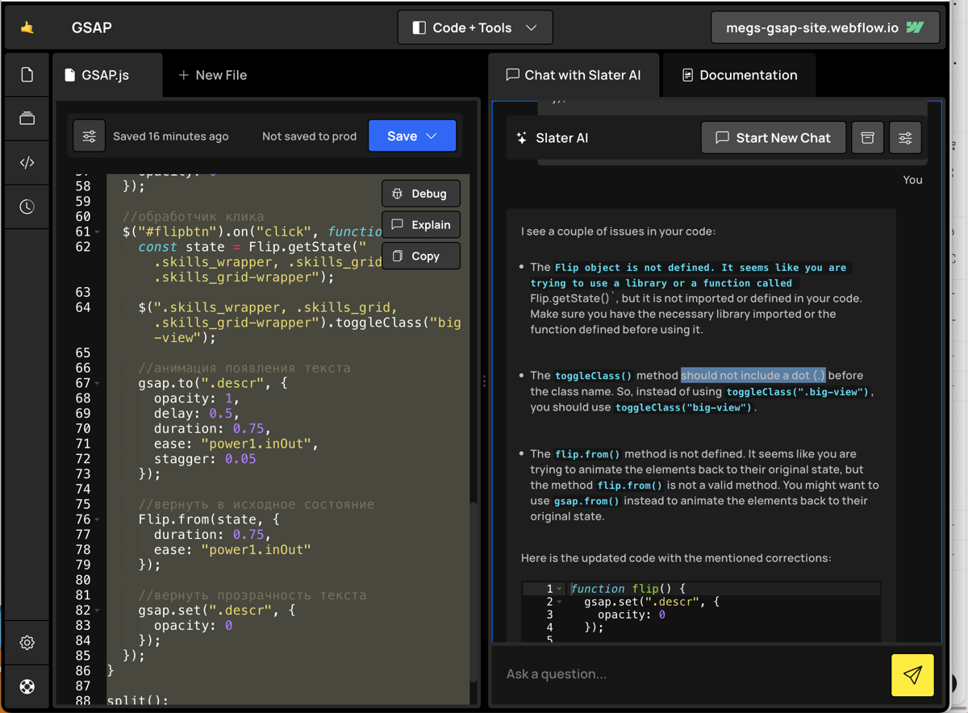Click Start New Chat button
Viewport: 968px width, 713px height.
(773, 138)
